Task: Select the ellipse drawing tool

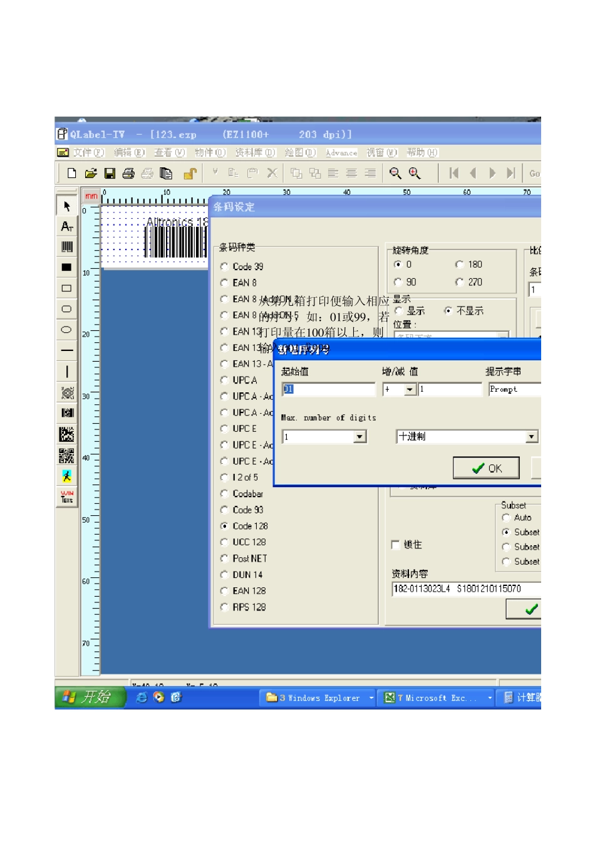Action: pos(66,330)
